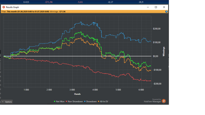The height and width of the screenshot is (115, 205).
Task: Toggle the Net Won legend entry
Action: tap(59, 102)
